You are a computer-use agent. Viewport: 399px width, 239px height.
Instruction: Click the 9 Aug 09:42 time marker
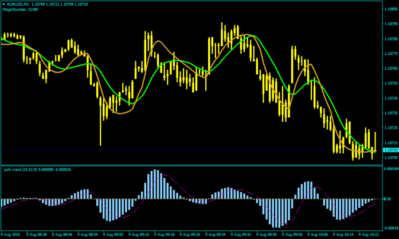239,234
